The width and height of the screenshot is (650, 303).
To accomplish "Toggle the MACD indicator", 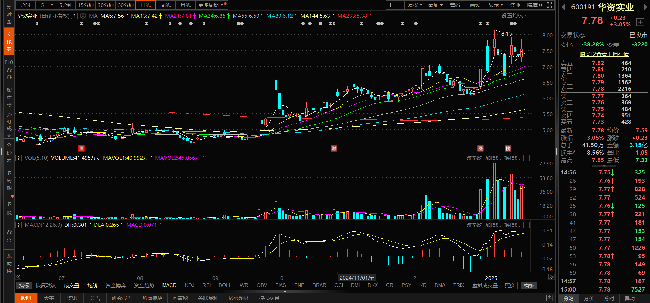I will (169, 285).
